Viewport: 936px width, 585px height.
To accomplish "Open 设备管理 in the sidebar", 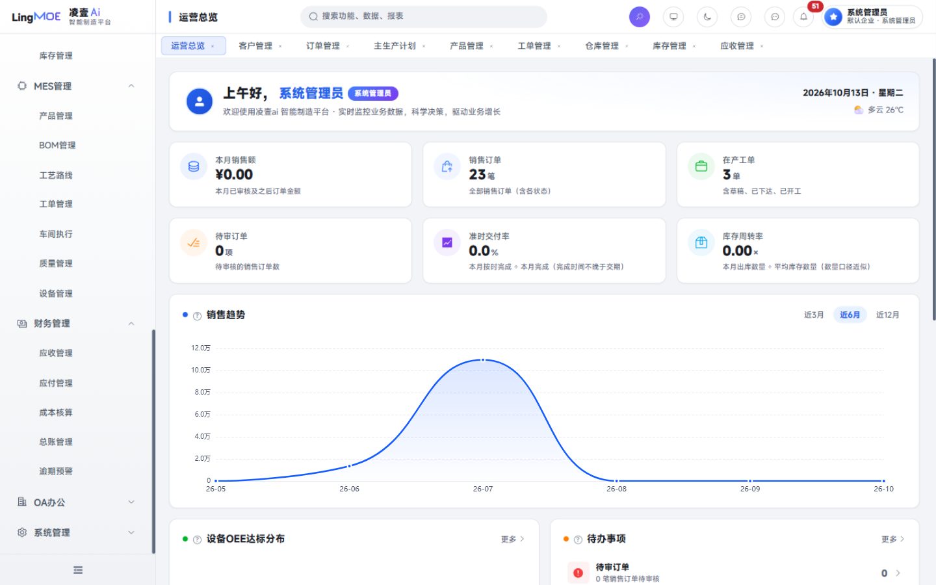I will [x=56, y=293].
